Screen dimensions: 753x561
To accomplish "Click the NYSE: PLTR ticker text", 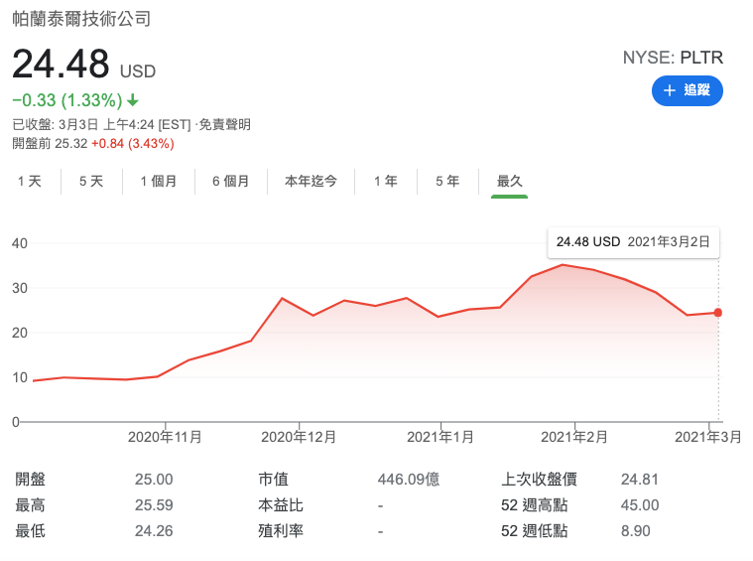I will tap(673, 58).
